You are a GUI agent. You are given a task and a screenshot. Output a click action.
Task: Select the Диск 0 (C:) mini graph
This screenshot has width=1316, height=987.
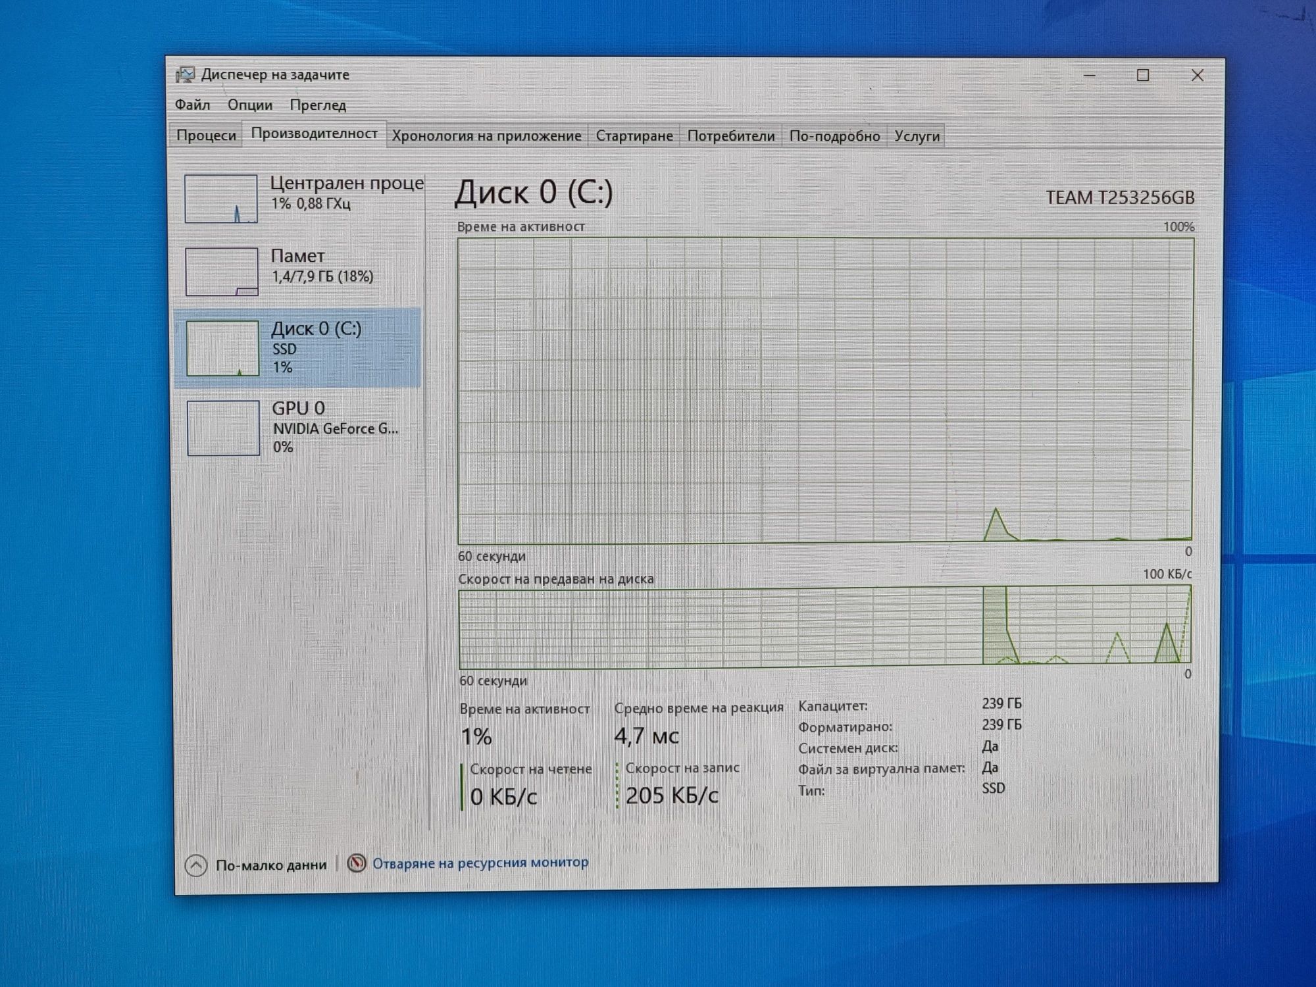tap(223, 348)
